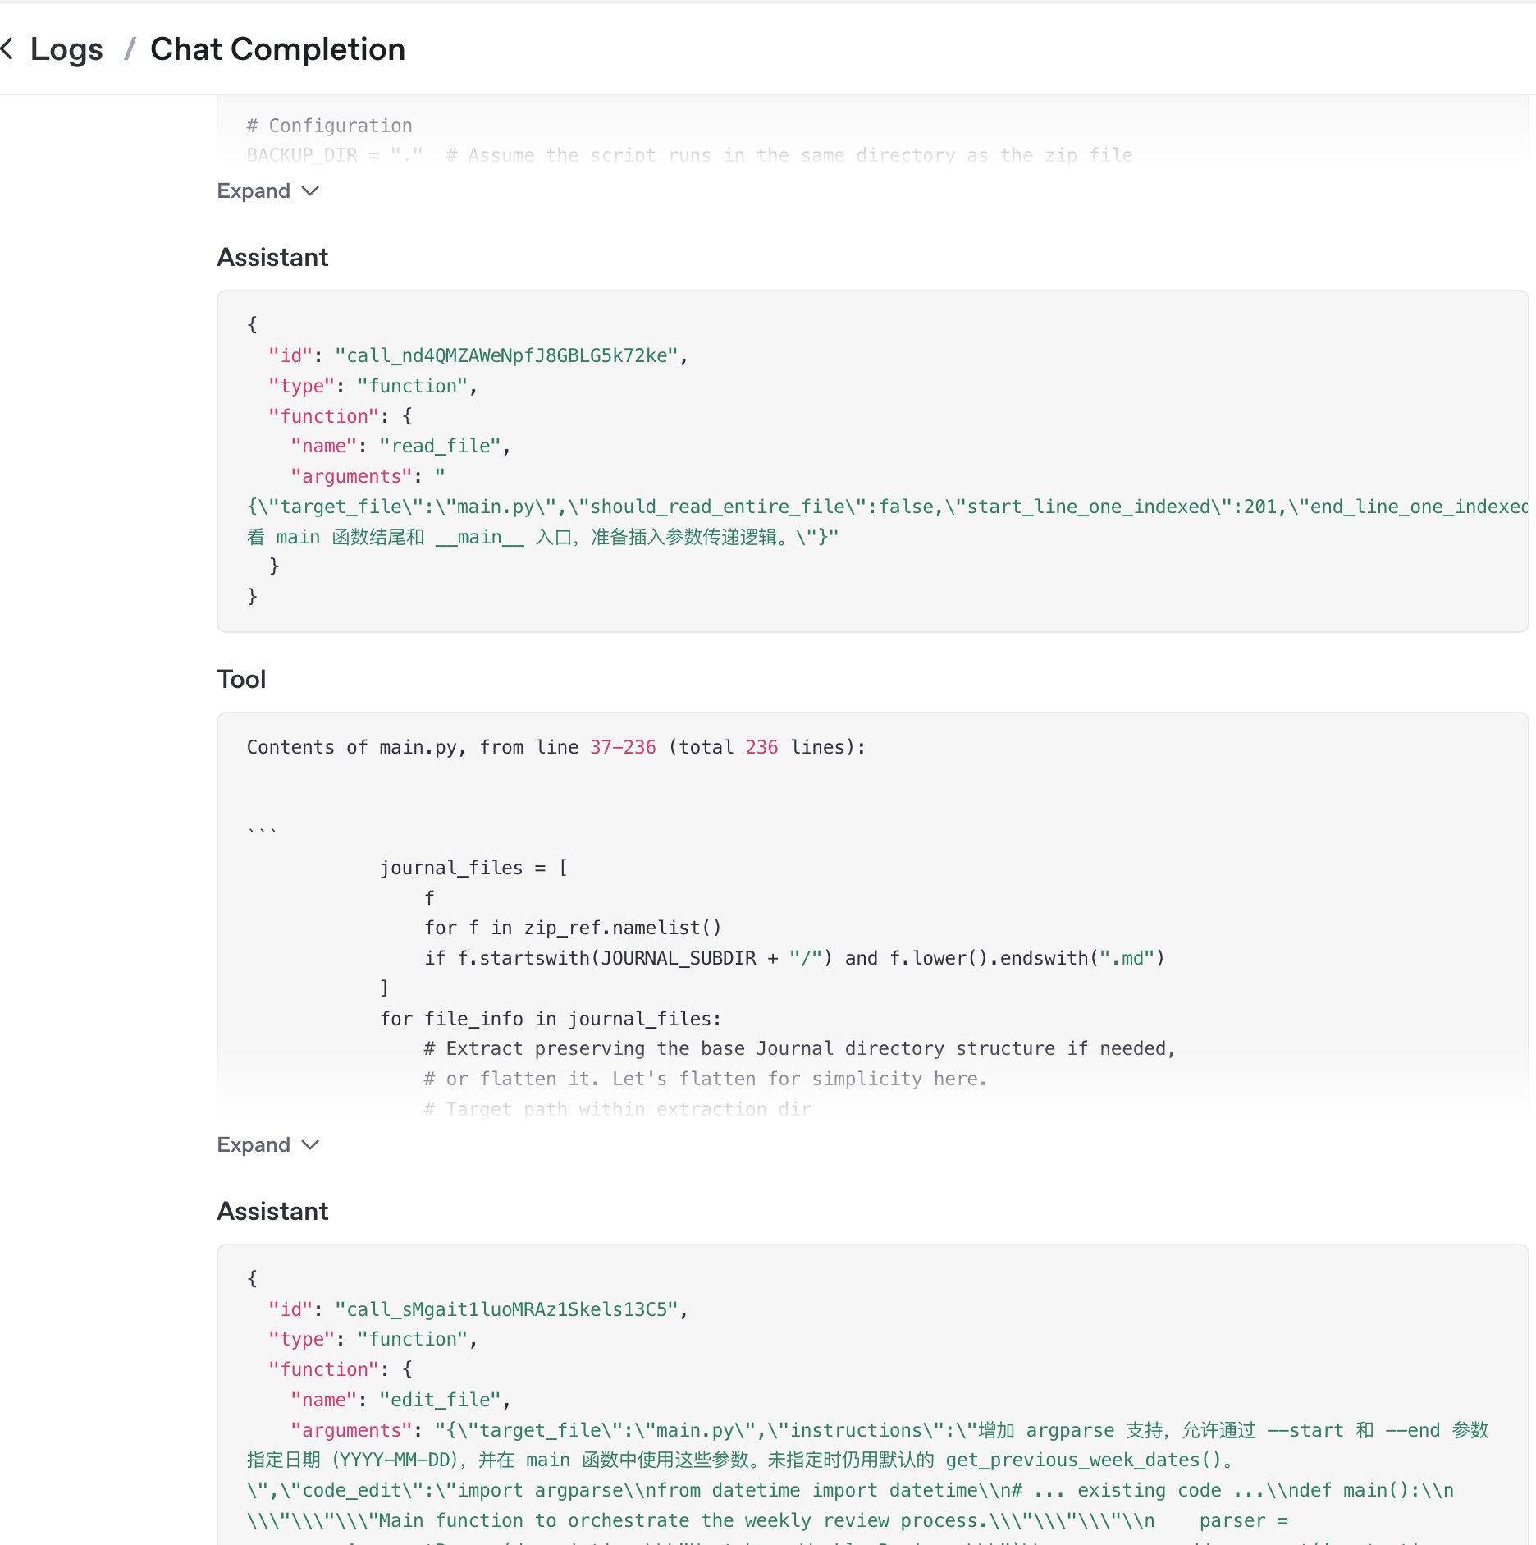Select the "read_file" function name value
The width and height of the screenshot is (1536, 1545).
(x=440, y=446)
